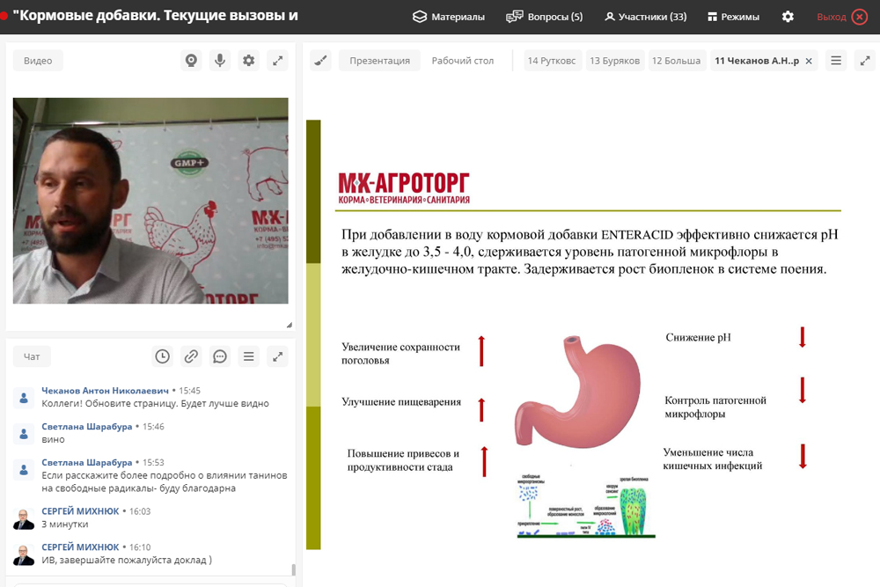The width and height of the screenshot is (880, 587).
Task: Click СЕРГЕЙ МИХНЮК on the 16:03 message
Action: pos(80,511)
